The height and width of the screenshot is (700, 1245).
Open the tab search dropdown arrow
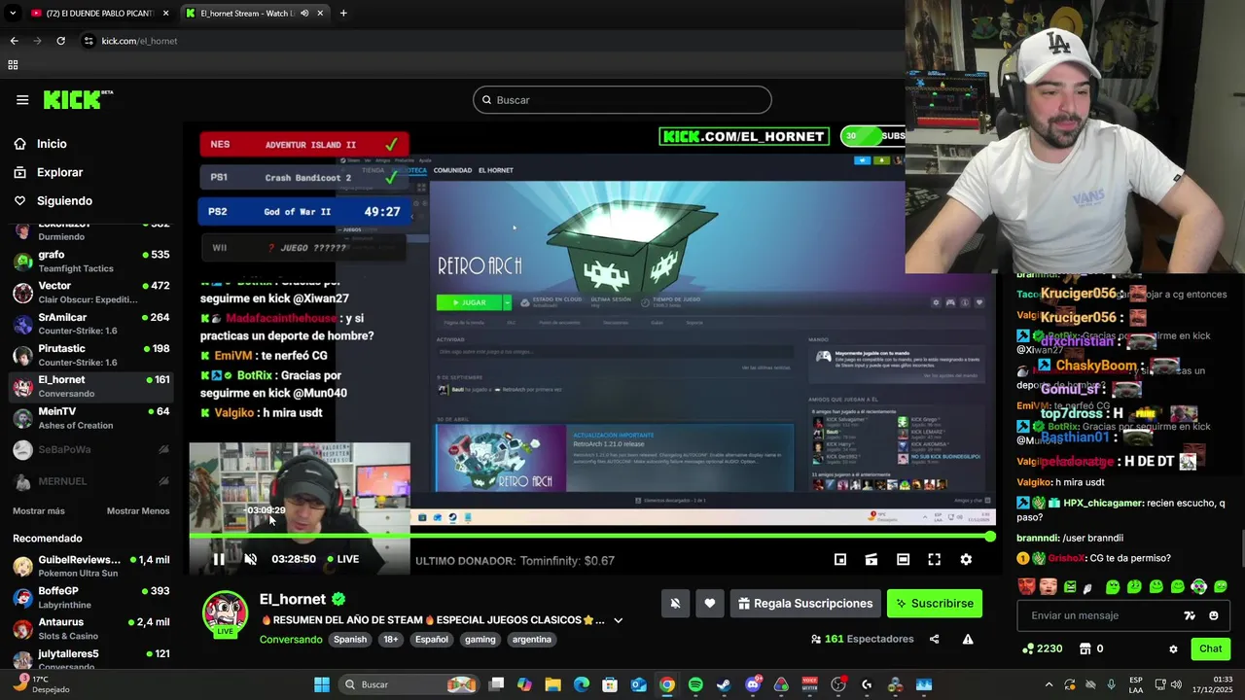(13, 13)
